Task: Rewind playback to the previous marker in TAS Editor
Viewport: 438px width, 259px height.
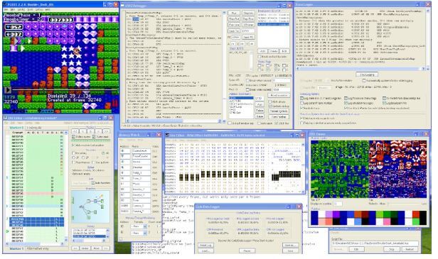Action: click(x=75, y=131)
